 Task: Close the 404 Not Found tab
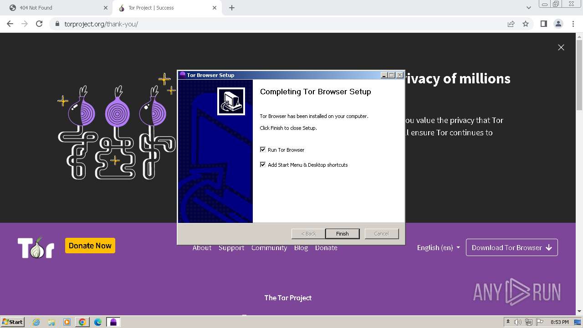106,8
